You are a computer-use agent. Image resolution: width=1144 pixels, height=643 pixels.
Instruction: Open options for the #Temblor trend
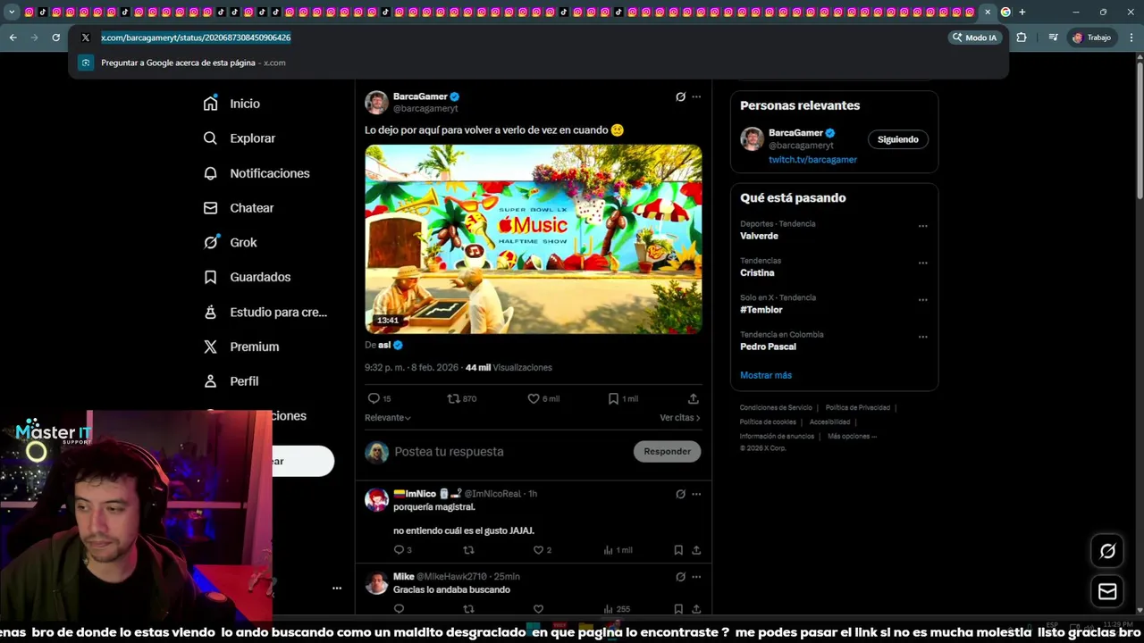923,300
